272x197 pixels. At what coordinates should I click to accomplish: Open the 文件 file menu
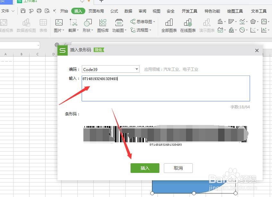[7, 11]
